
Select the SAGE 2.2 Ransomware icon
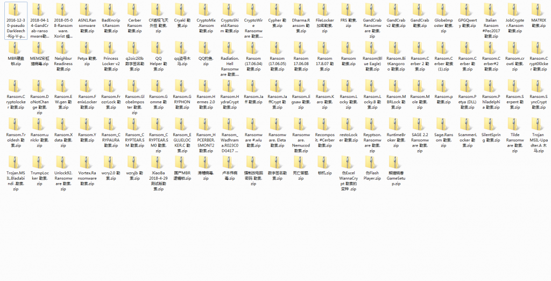(x=420, y=124)
